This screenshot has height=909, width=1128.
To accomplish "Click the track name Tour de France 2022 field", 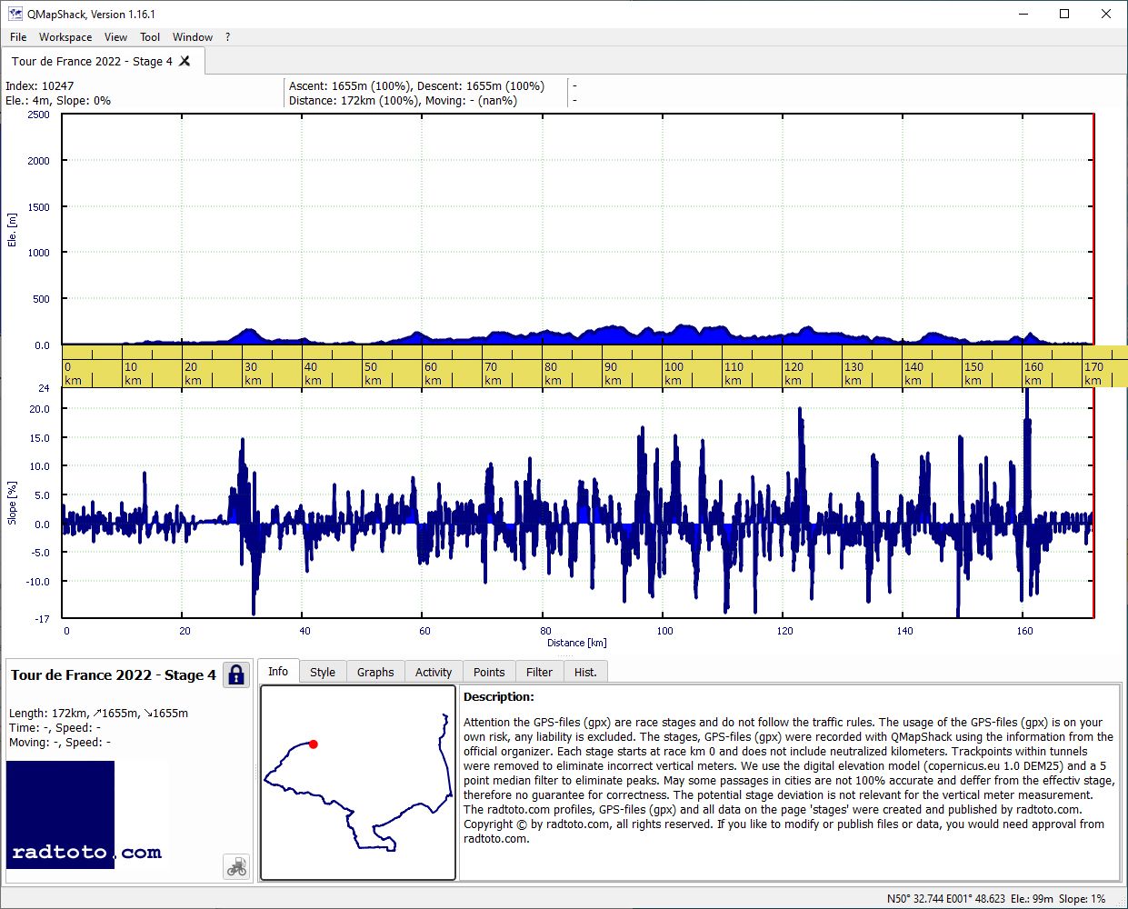I will pyautogui.click(x=114, y=674).
